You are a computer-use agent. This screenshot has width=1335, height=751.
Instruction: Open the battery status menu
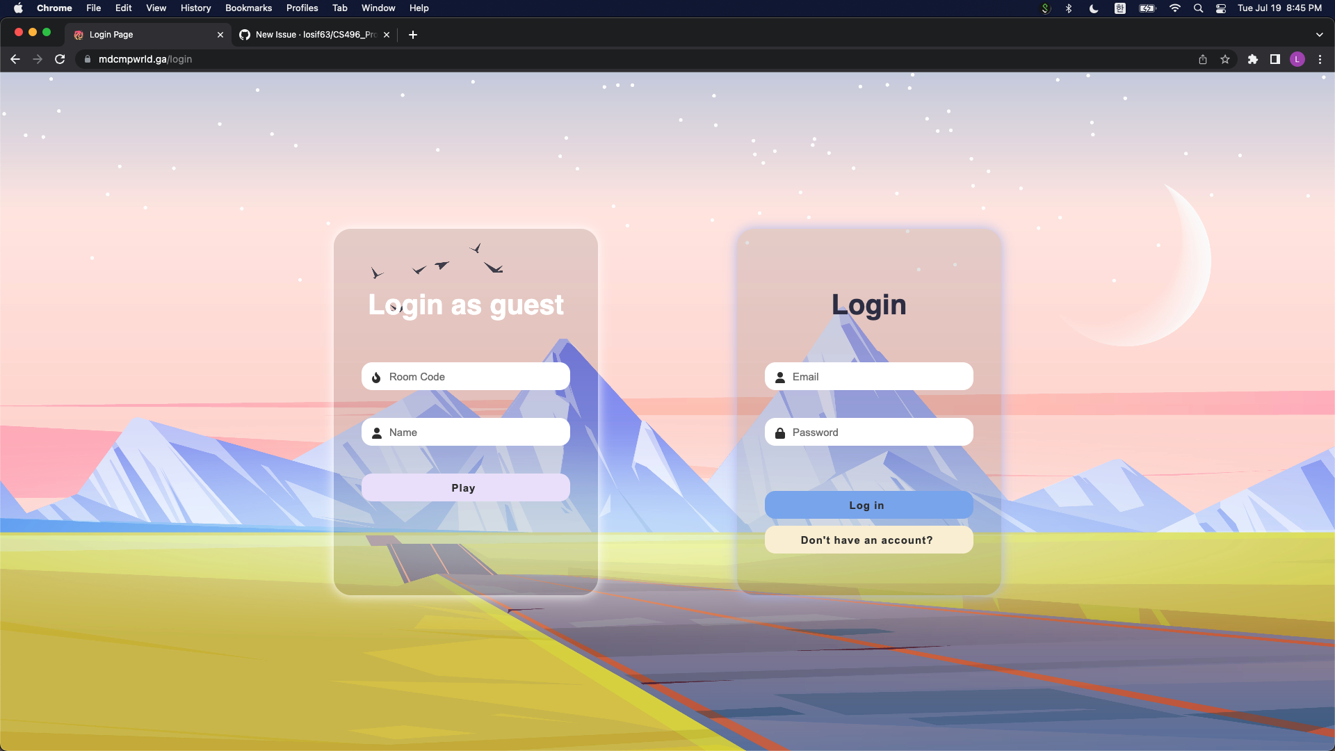(x=1147, y=8)
